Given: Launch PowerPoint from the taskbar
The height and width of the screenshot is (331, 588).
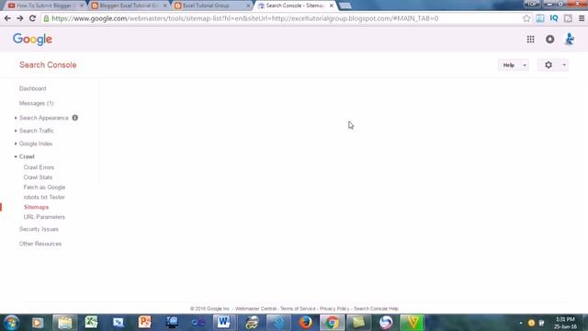Looking at the screenshot, I should 145,323.
